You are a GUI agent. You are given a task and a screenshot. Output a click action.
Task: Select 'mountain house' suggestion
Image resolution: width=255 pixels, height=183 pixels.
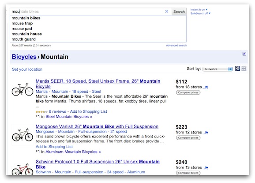[x=98, y=34]
